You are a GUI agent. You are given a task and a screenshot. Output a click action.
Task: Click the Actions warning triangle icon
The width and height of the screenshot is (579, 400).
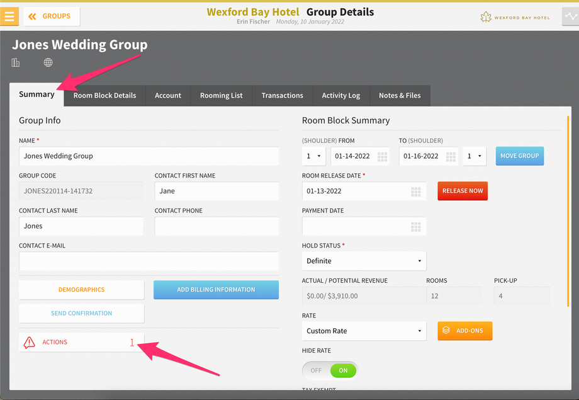[x=29, y=343]
